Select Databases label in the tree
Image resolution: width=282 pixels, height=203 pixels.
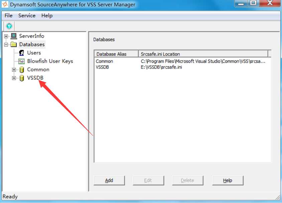[32, 44]
